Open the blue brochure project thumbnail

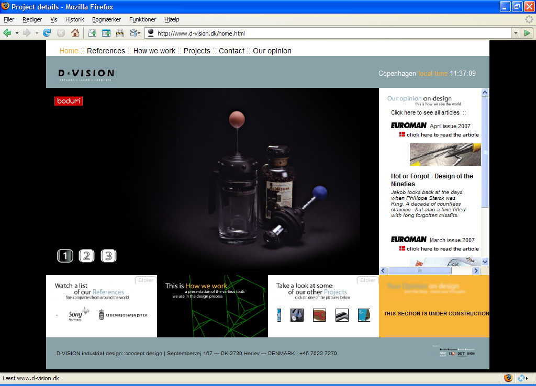point(364,315)
